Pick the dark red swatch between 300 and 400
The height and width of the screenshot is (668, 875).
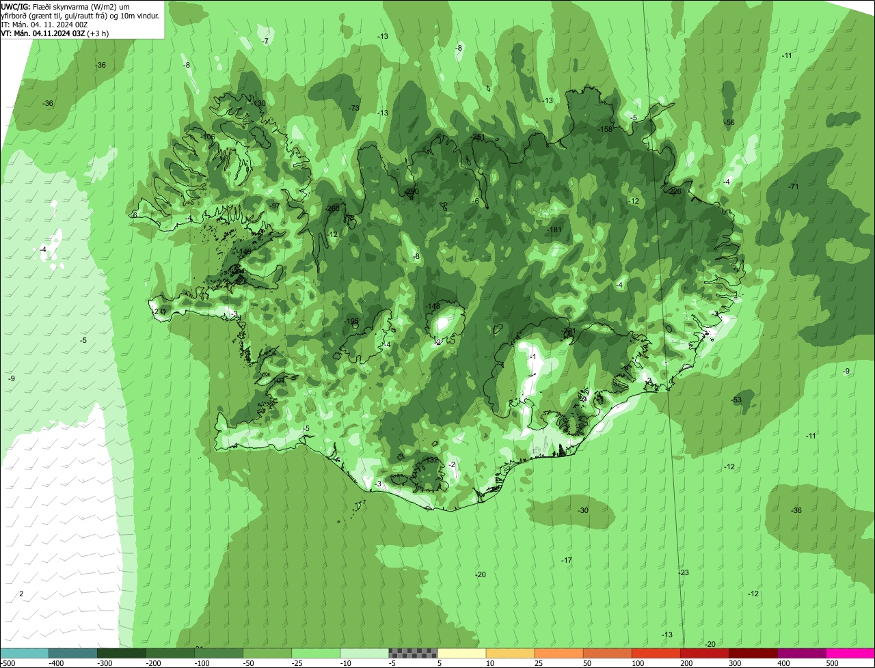753,653
